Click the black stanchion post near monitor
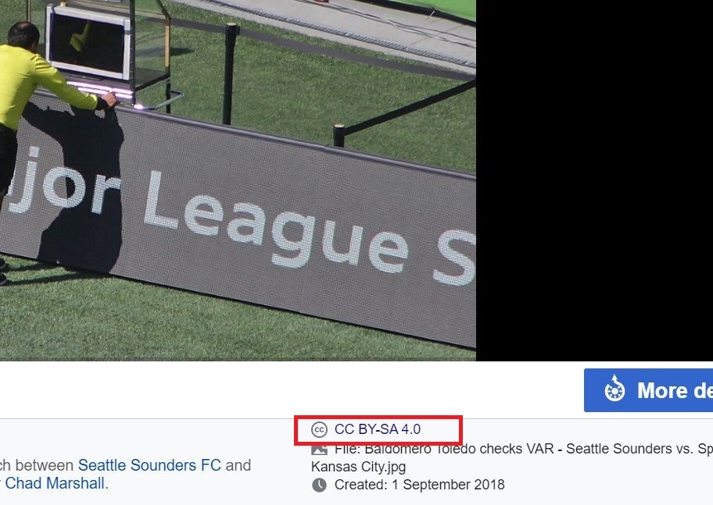Image resolution: width=713 pixels, height=505 pixels. (231, 74)
